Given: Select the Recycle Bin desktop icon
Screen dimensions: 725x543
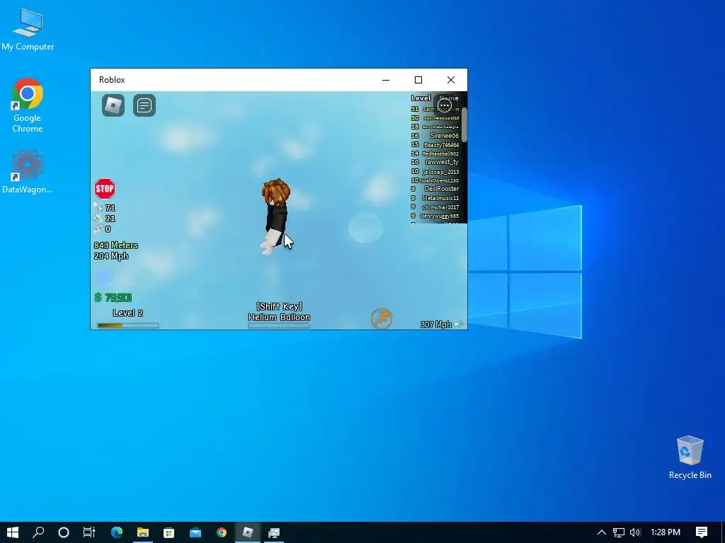Looking at the screenshot, I should (x=690, y=457).
